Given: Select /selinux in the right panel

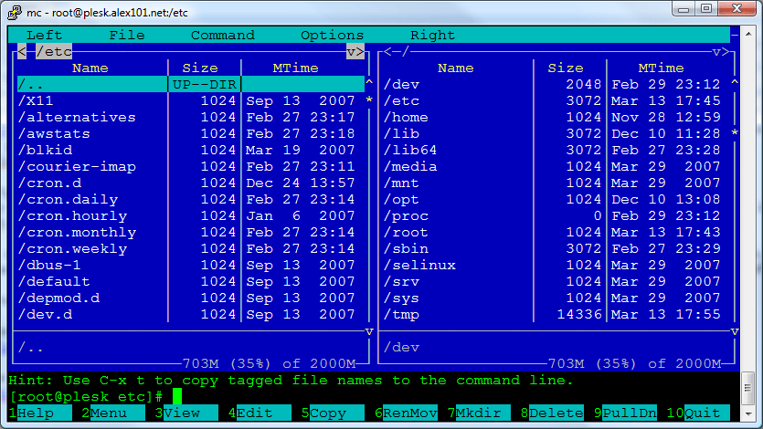Looking at the screenshot, I should point(556,266).
